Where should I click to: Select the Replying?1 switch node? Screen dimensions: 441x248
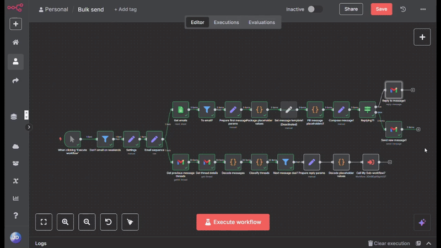click(x=367, y=110)
